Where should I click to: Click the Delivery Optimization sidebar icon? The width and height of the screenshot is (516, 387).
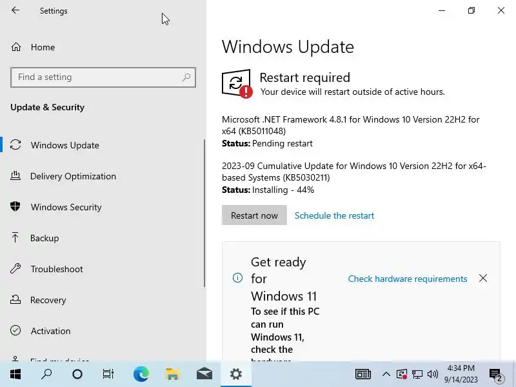click(x=15, y=175)
